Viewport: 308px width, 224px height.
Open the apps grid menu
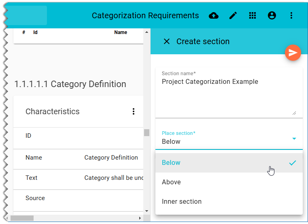[x=253, y=15]
